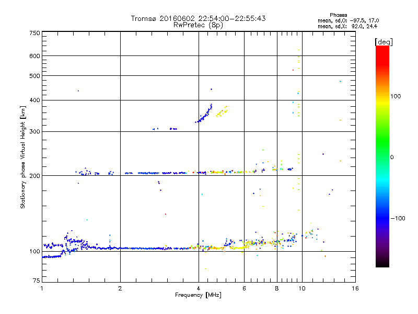Click the x-axis tick label "6"
The height and width of the screenshot is (314, 418).
(244, 288)
